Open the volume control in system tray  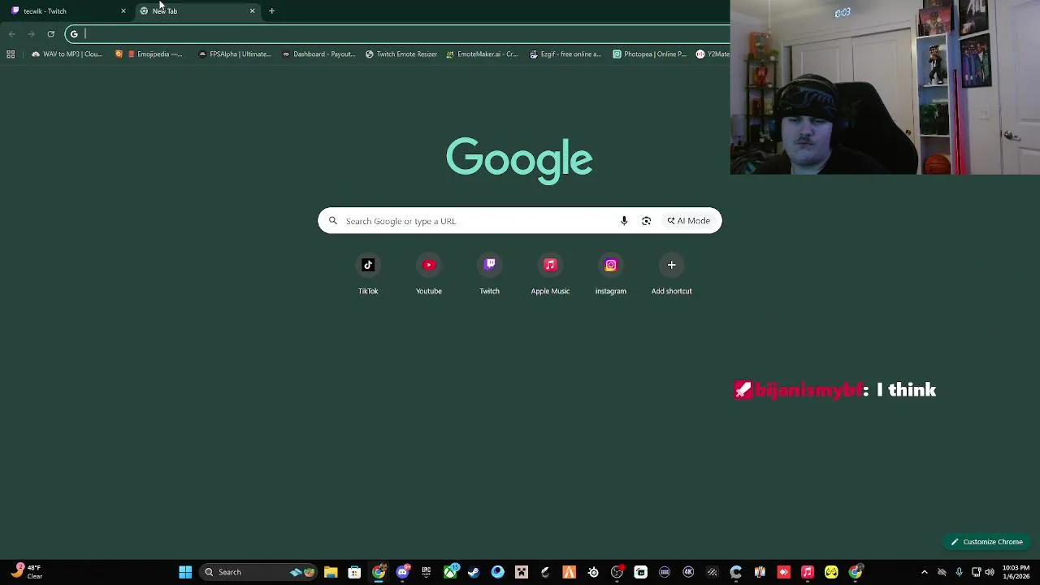click(x=990, y=572)
